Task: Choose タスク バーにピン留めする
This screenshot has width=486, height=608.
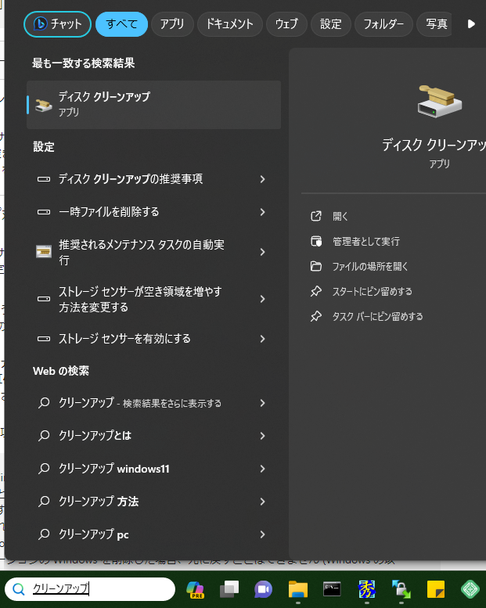Action: coord(377,316)
